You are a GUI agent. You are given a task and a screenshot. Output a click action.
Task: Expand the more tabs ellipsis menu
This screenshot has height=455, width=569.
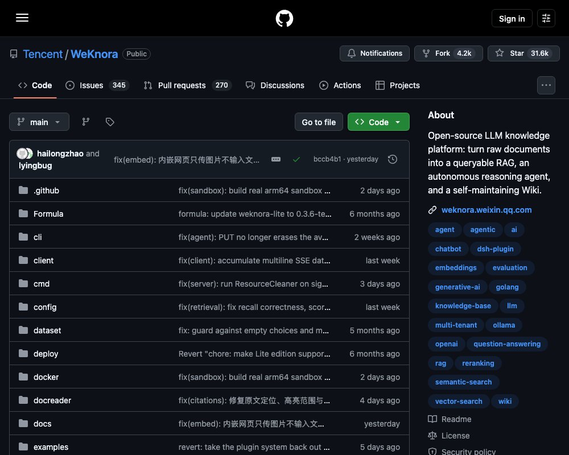tap(546, 85)
